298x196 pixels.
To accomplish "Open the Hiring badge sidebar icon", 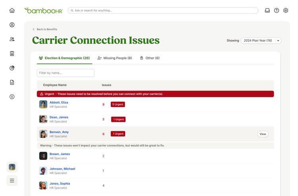I will 12,54.
